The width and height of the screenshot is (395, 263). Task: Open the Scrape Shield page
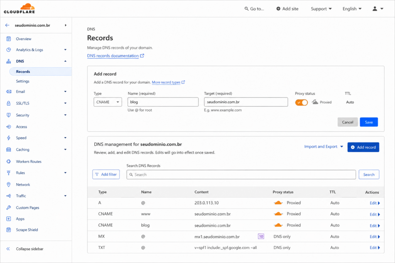(x=27, y=230)
